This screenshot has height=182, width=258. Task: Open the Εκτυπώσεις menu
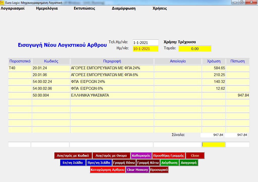tap(84, 8)
